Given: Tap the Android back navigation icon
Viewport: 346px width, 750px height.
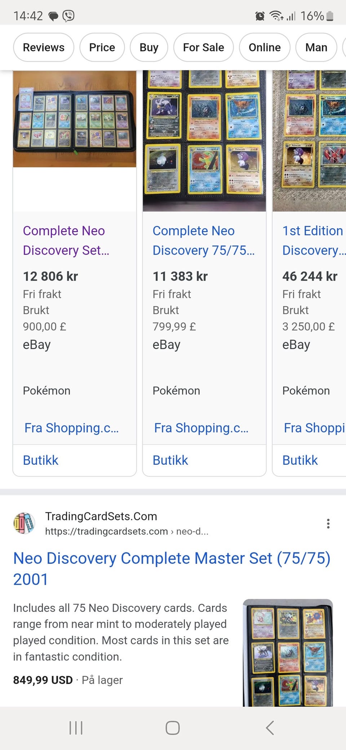Looking at the screenshot, I should coord(270,728).
